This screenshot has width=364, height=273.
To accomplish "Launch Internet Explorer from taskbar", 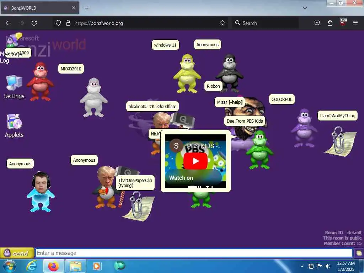I will tap(32, 266).
